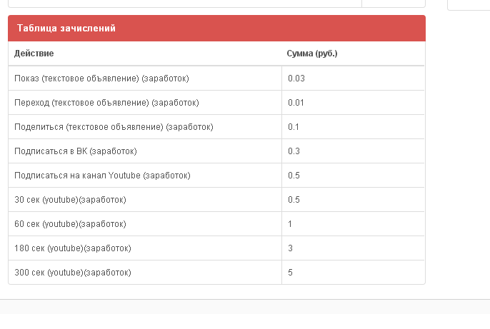Click the Показ (текстовое объявление) row
490x329 pixels.
coord(216,79)
